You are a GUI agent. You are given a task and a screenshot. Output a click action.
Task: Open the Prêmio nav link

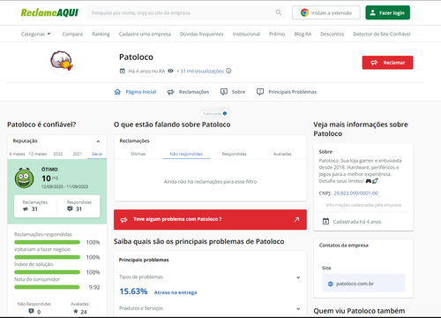click(x=277, y=34)
